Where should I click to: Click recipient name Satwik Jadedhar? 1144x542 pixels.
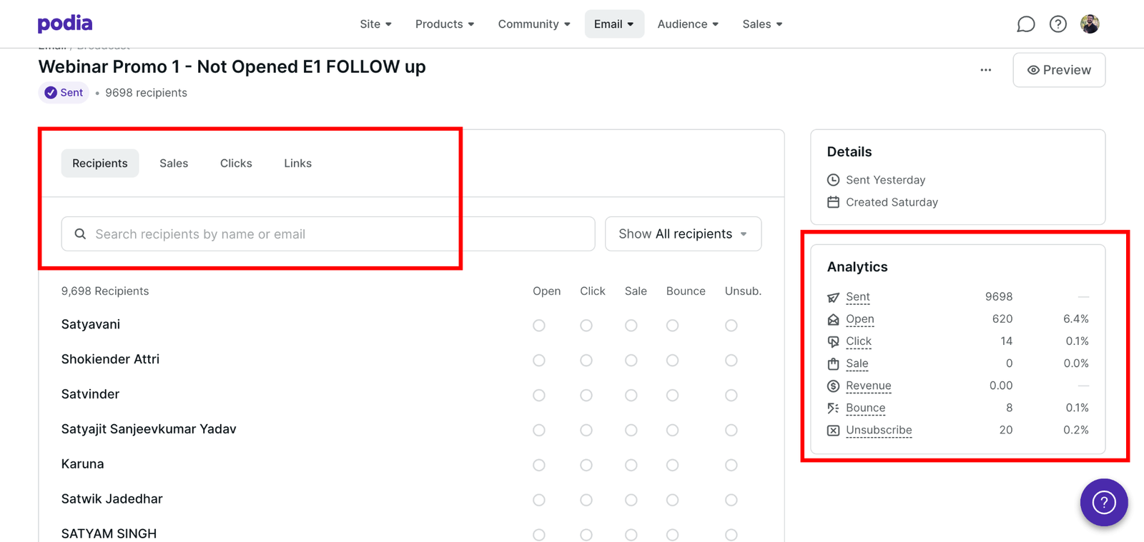pos(112,499)
